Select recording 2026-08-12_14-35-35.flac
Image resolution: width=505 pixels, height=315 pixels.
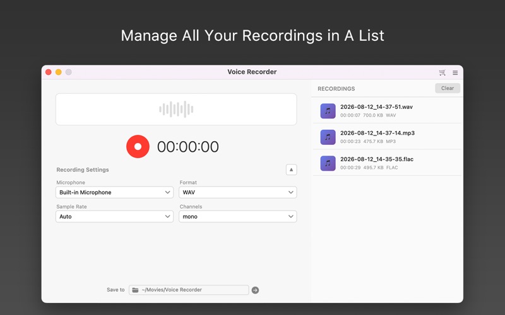[x=387, y=163]
